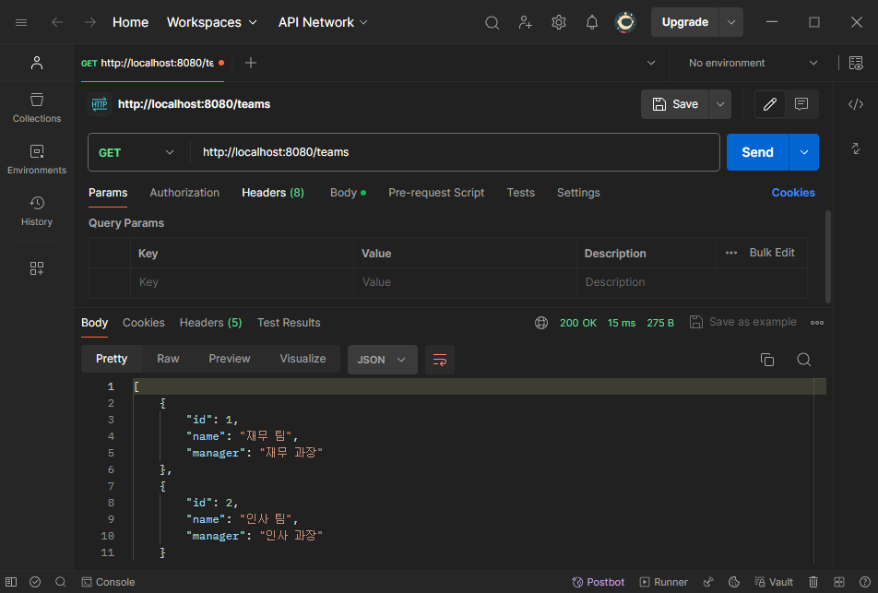Image resolution: width=878 pixels, height=593 pixels.
Task: Click the user profile icon in the sidebar
Action: (x=37, y=63)
